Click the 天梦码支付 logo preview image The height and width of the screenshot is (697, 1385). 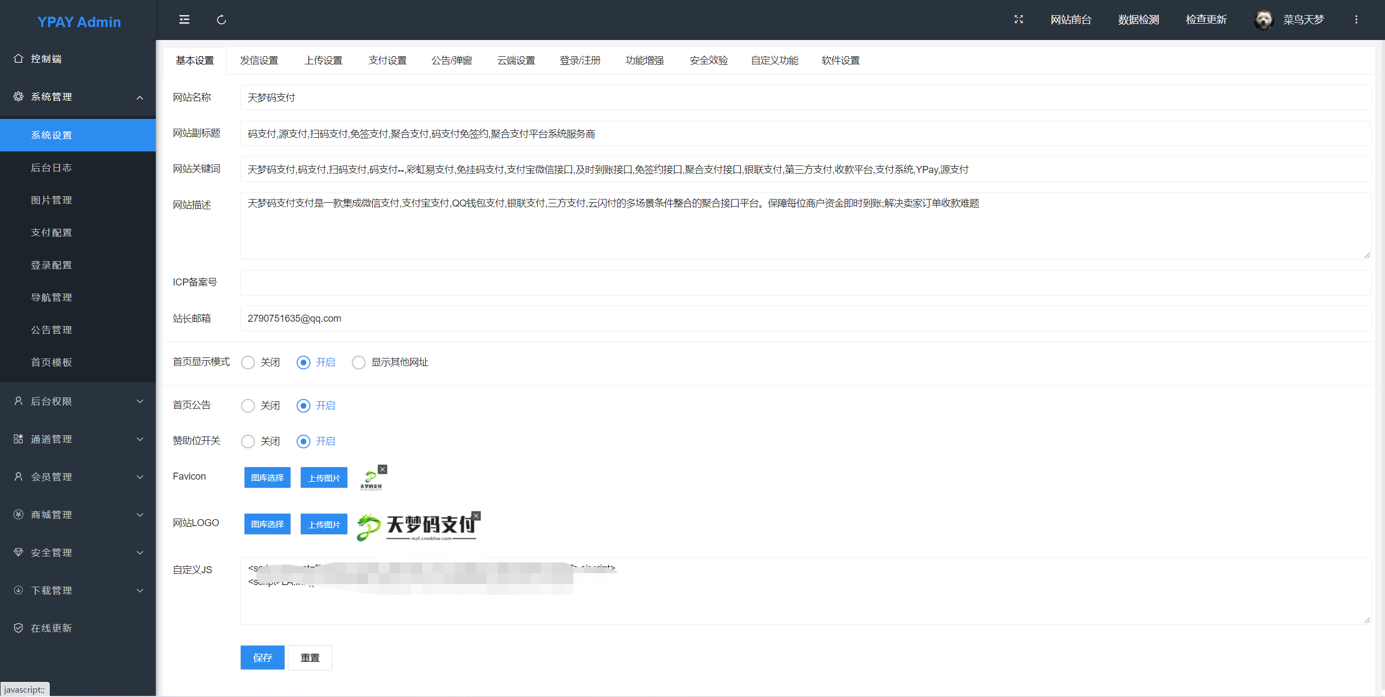click(417, 527)
